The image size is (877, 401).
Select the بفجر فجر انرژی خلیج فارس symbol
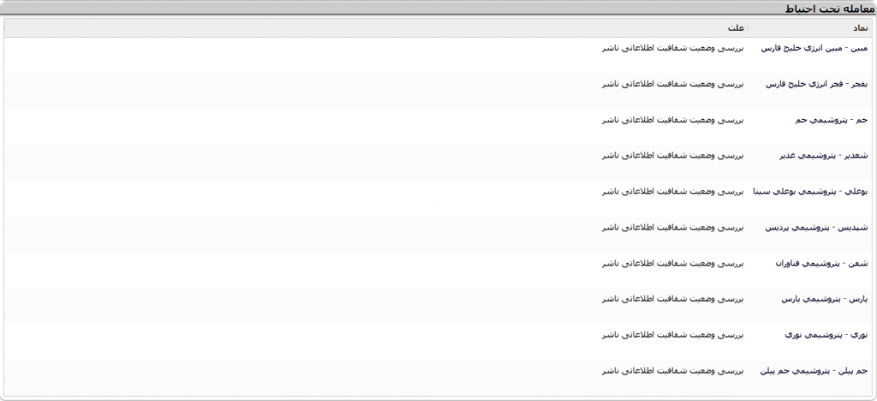[816, 85]
